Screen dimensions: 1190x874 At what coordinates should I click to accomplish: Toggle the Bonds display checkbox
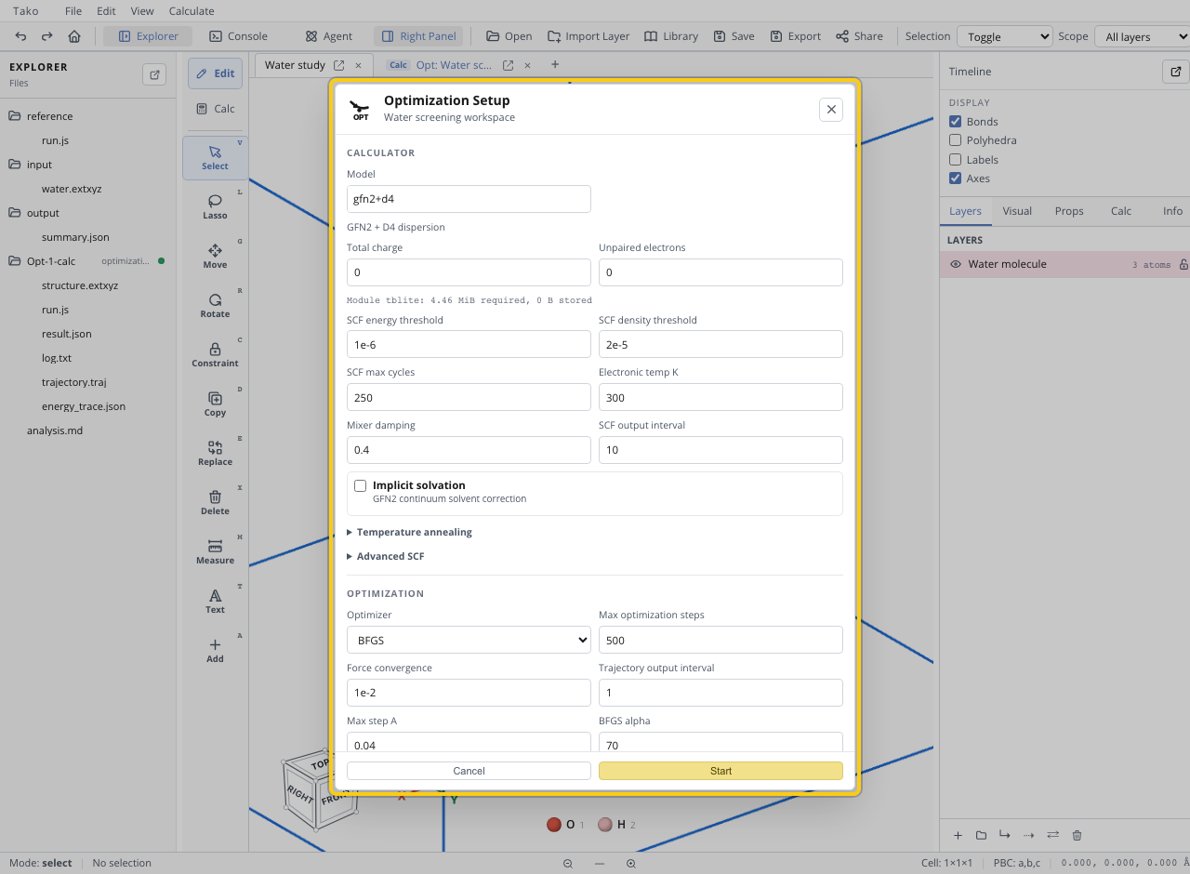pyautogui.click(x=955, y=122)
